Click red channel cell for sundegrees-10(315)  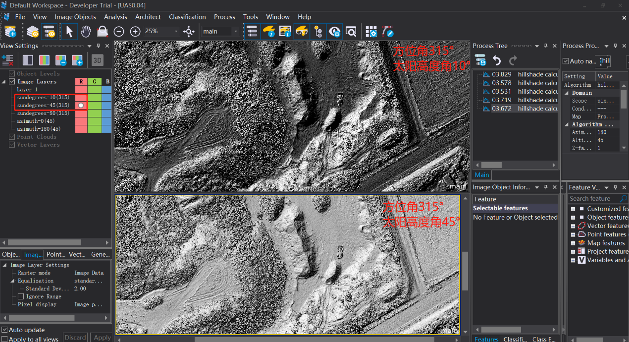click(81, 98)
